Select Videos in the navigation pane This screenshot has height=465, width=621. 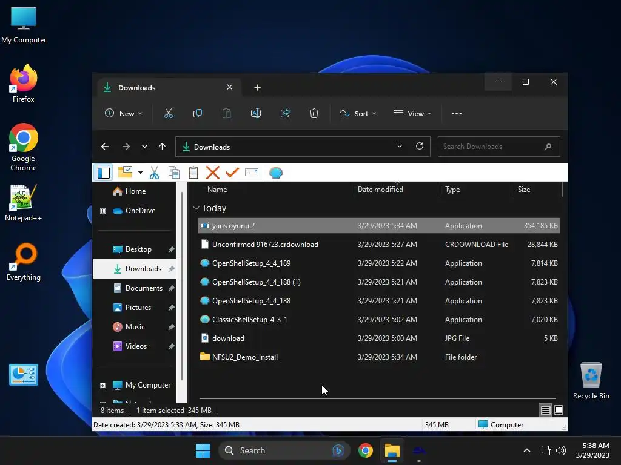(x=135, y=346)
